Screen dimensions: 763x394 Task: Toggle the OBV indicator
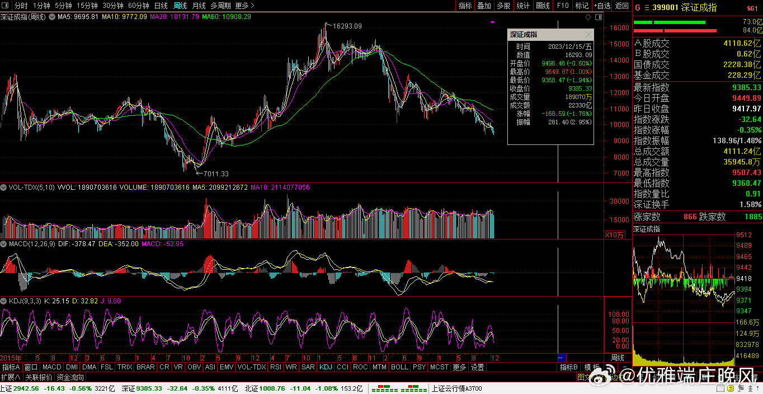(194, 367)
